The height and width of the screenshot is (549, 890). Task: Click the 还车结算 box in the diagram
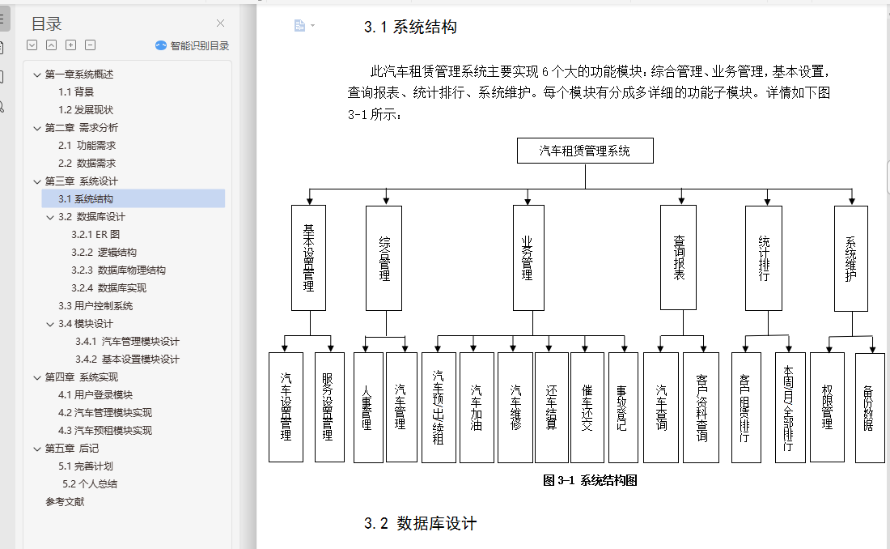coord(552,407)
